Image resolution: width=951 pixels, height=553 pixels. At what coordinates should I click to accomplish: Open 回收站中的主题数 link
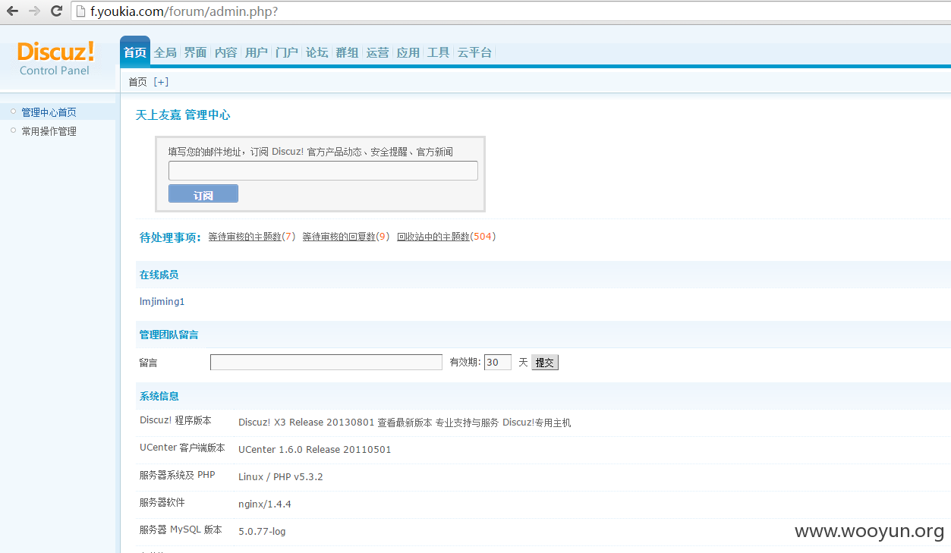click(x=433, y=237)
